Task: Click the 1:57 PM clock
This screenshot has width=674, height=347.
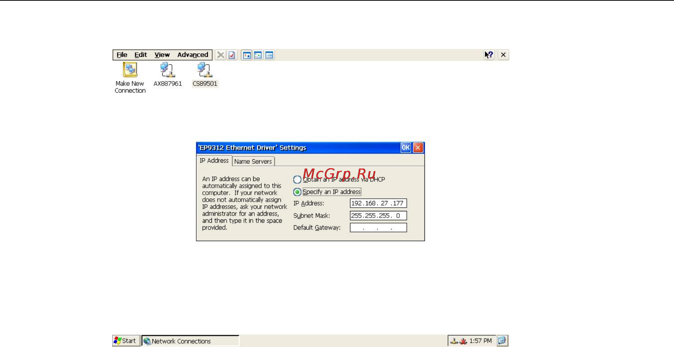Action: tap(481, 341)
